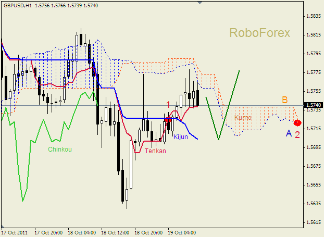324x237 pixels.
Task: Click the 17 Oct 2011 date label
Action: pos(15,233)
